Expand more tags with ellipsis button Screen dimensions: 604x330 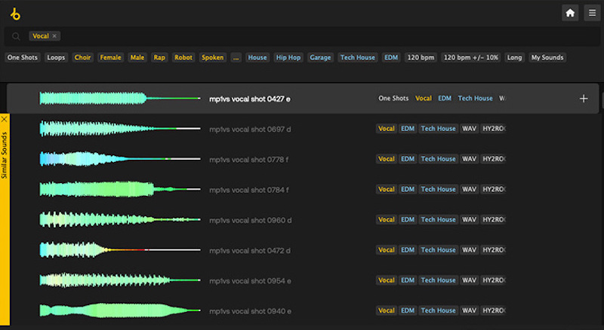236,57
